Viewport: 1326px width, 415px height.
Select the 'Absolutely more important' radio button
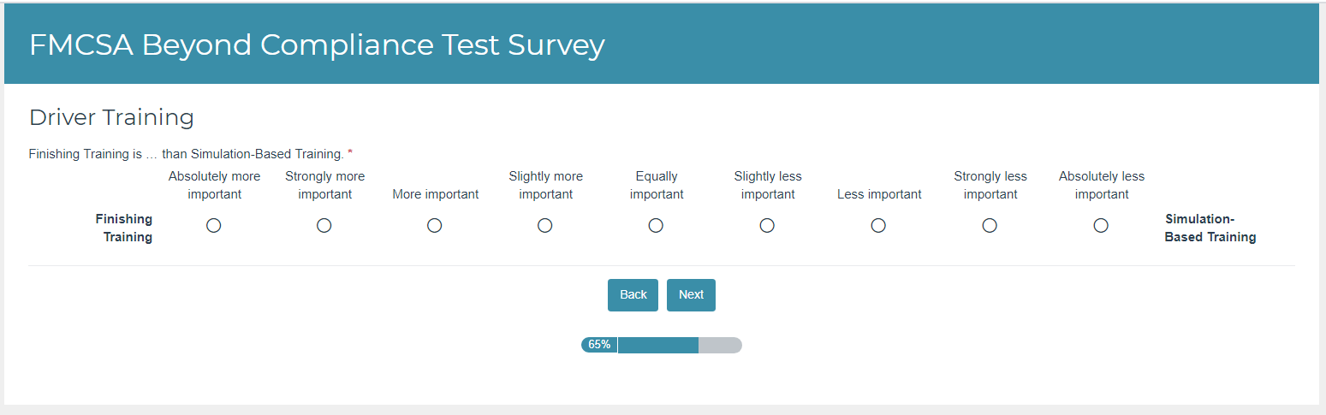point(214,226)
